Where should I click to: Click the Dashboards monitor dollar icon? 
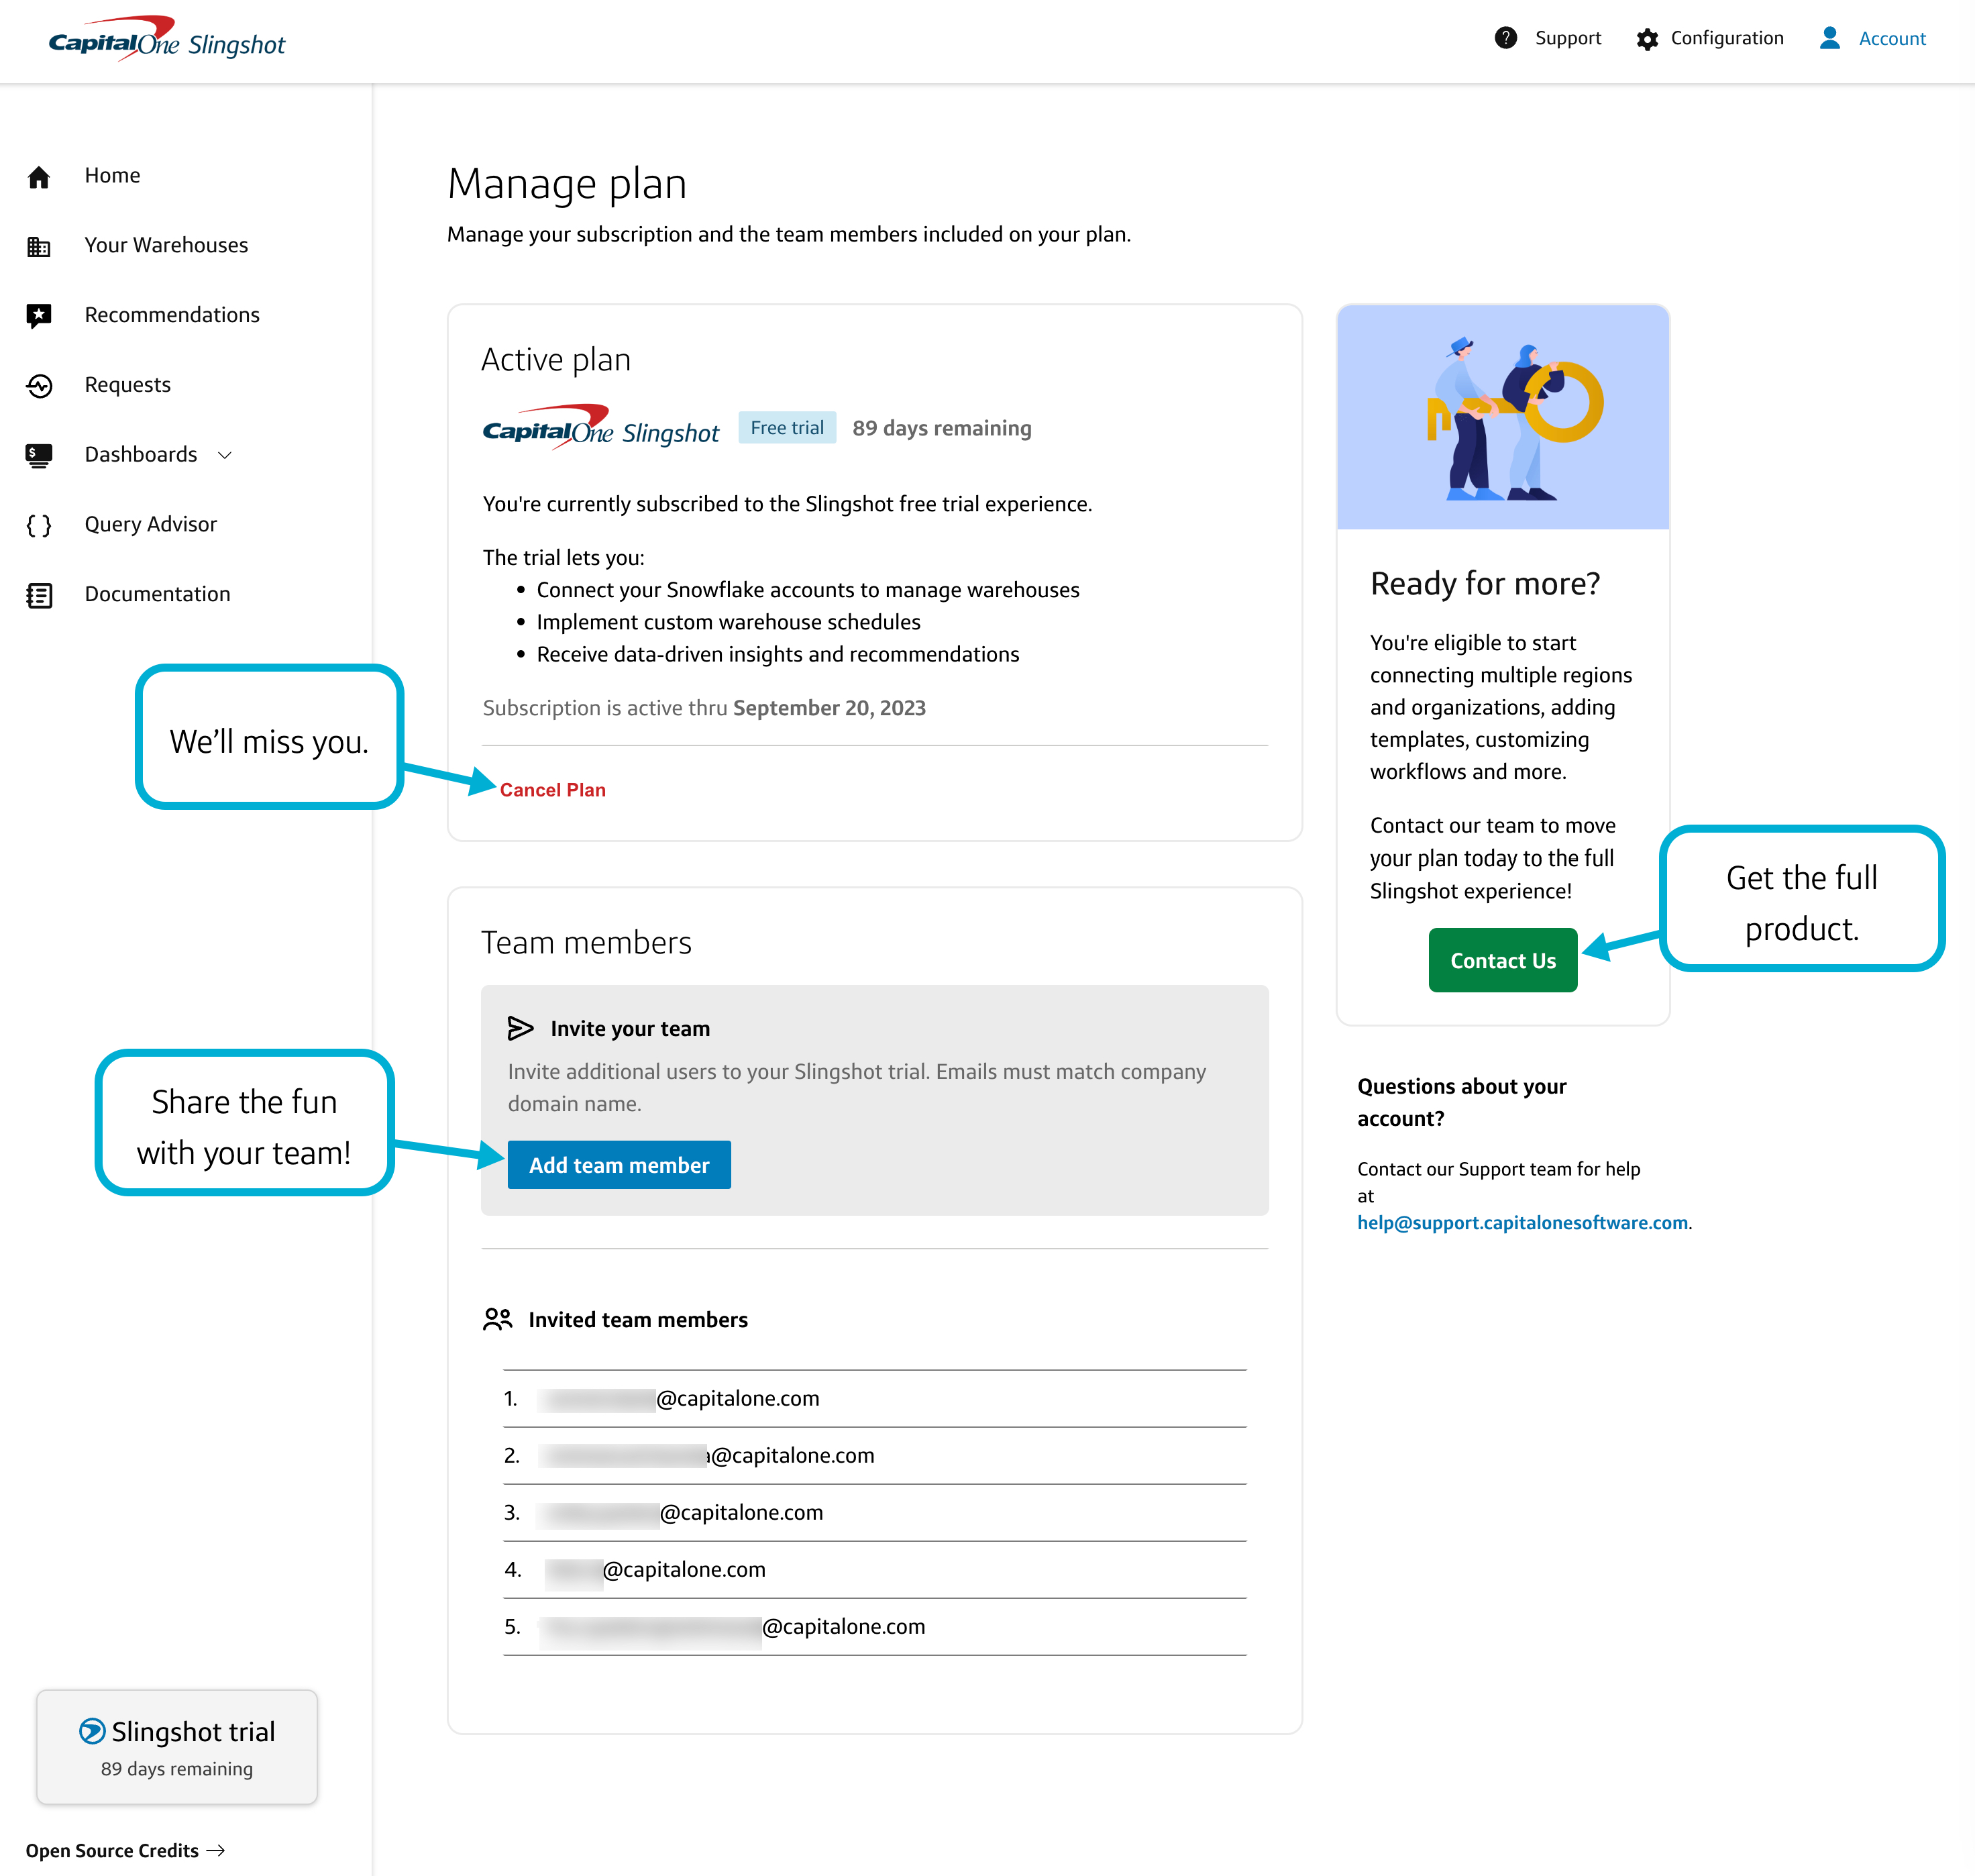click(39, 456)
